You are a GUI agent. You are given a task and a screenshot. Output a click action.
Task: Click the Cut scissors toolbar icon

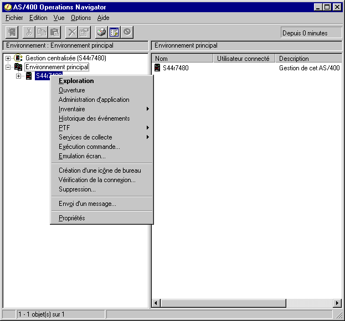pyautogui.click(x=29, y=32)
